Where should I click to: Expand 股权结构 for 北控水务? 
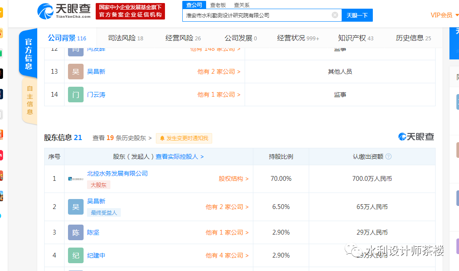pyautogui.click(x=233, y=179)
